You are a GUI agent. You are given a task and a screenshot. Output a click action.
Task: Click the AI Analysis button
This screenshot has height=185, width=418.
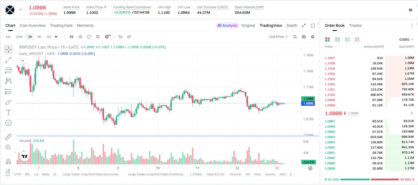227,25
